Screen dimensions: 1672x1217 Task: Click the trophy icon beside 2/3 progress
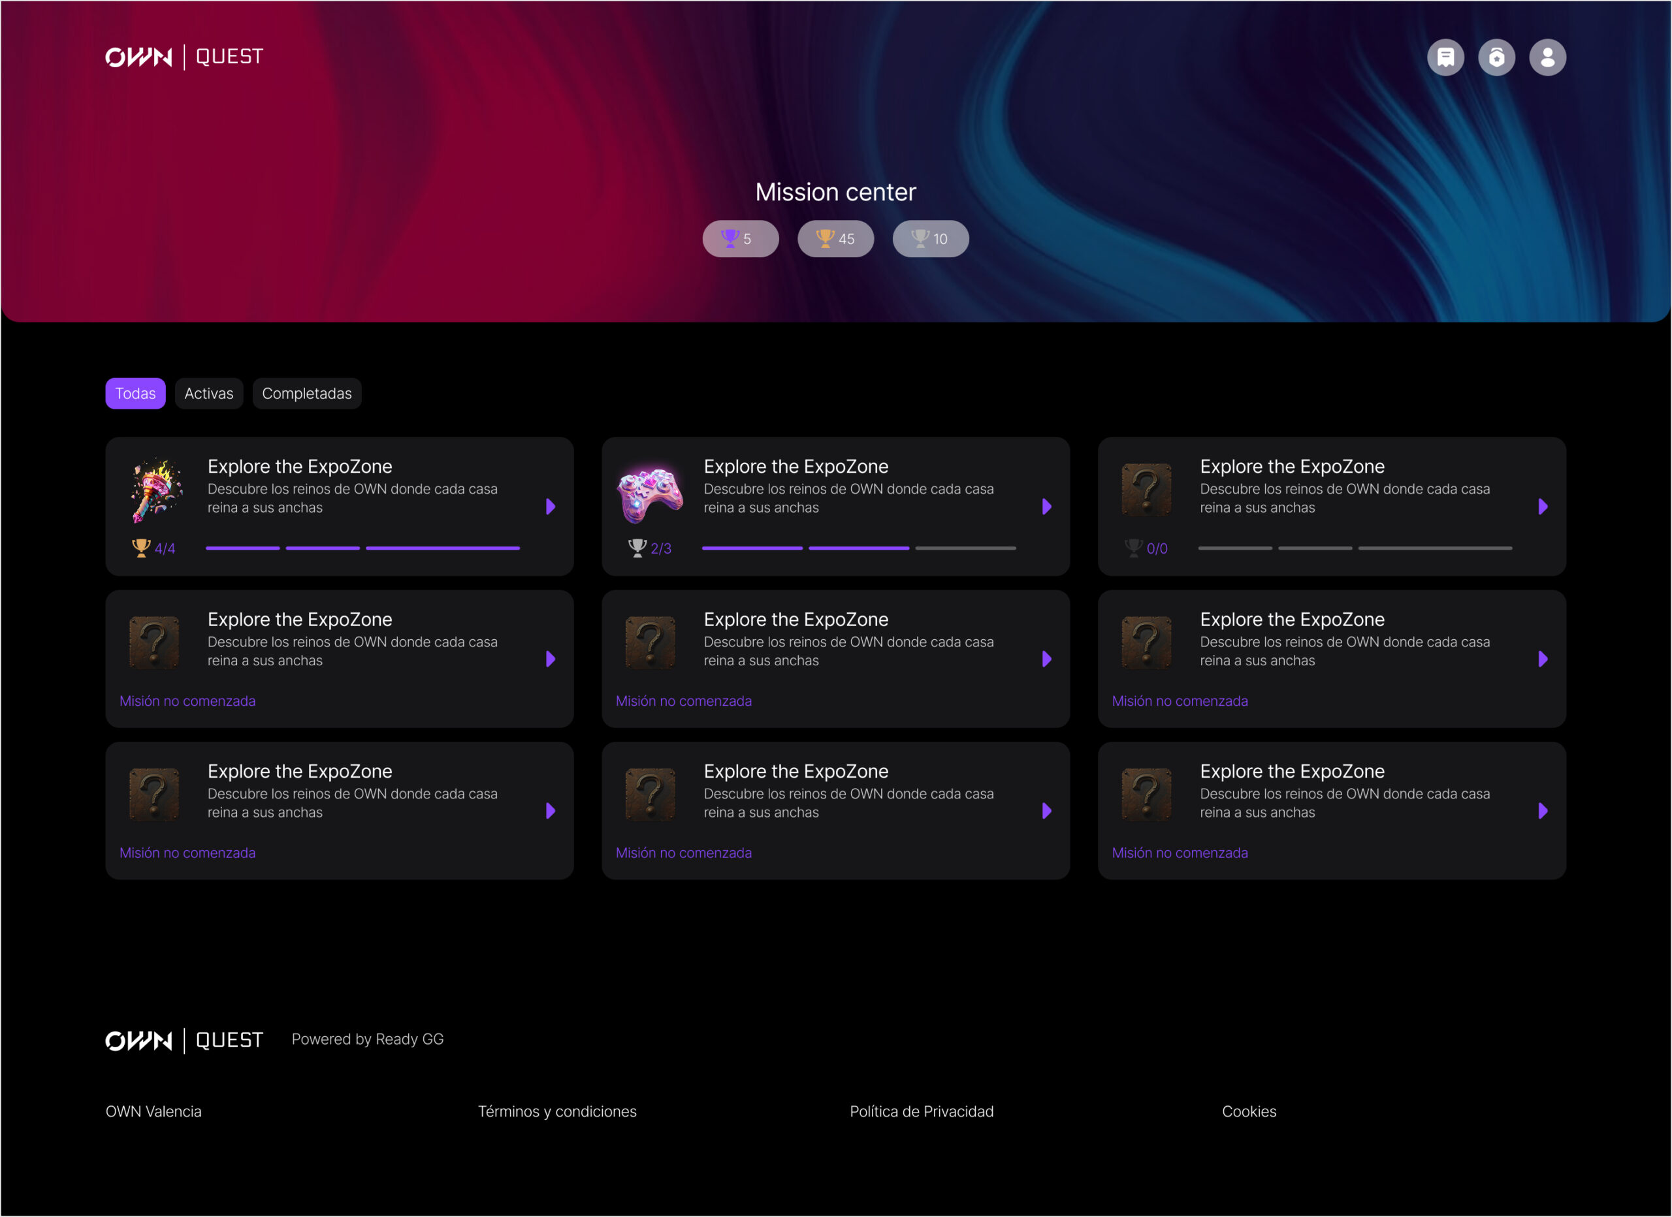(x=637, y=548)
